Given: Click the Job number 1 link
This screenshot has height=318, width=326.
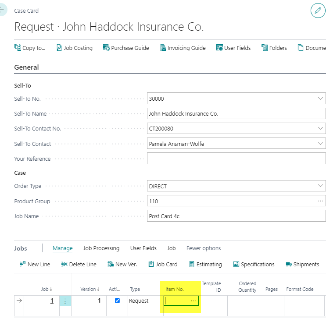Looking at the screenshot, I should coord(52,300).
